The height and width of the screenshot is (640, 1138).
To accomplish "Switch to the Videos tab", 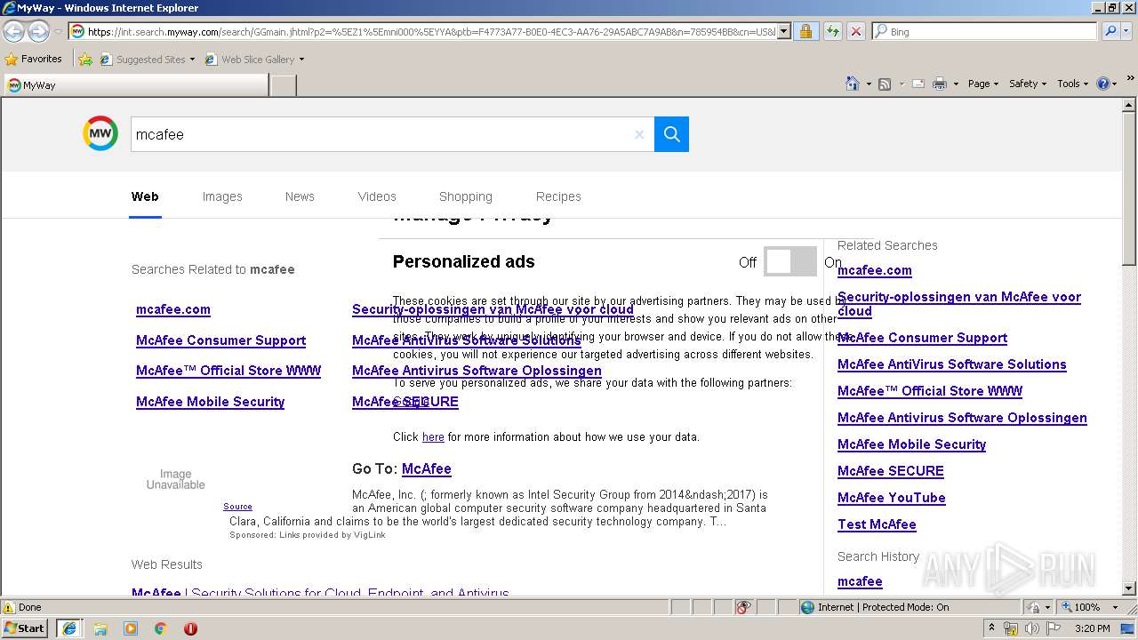I will tap(377, 196).
